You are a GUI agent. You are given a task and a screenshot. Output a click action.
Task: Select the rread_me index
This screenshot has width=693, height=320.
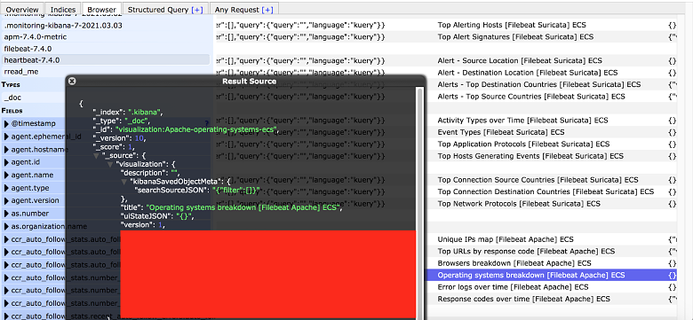point(106,72)
